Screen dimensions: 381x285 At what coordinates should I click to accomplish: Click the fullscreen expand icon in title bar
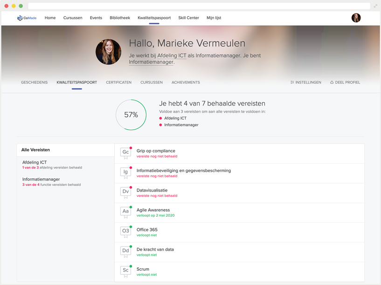point(375,6)
